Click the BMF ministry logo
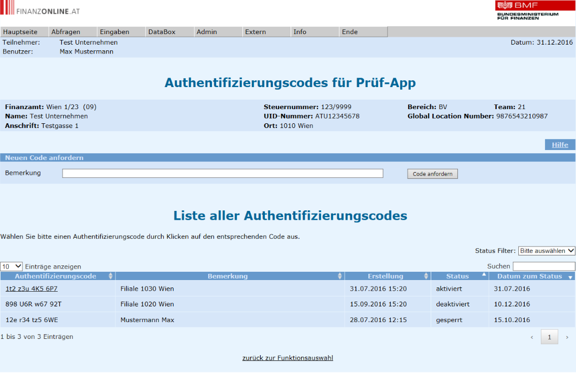576x373 pixels. (527, 10)
